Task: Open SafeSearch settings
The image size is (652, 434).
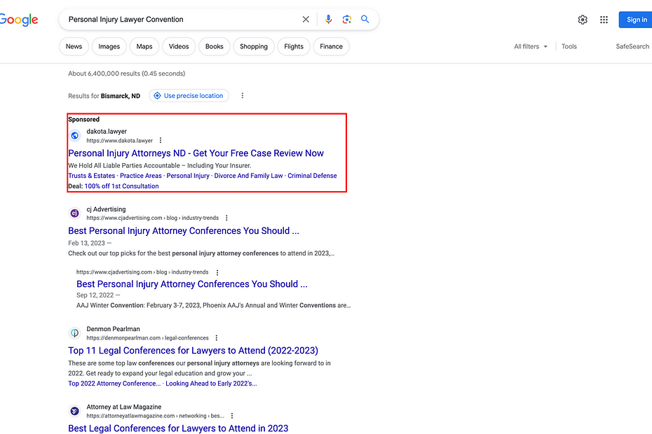Action: click(632, 46)
